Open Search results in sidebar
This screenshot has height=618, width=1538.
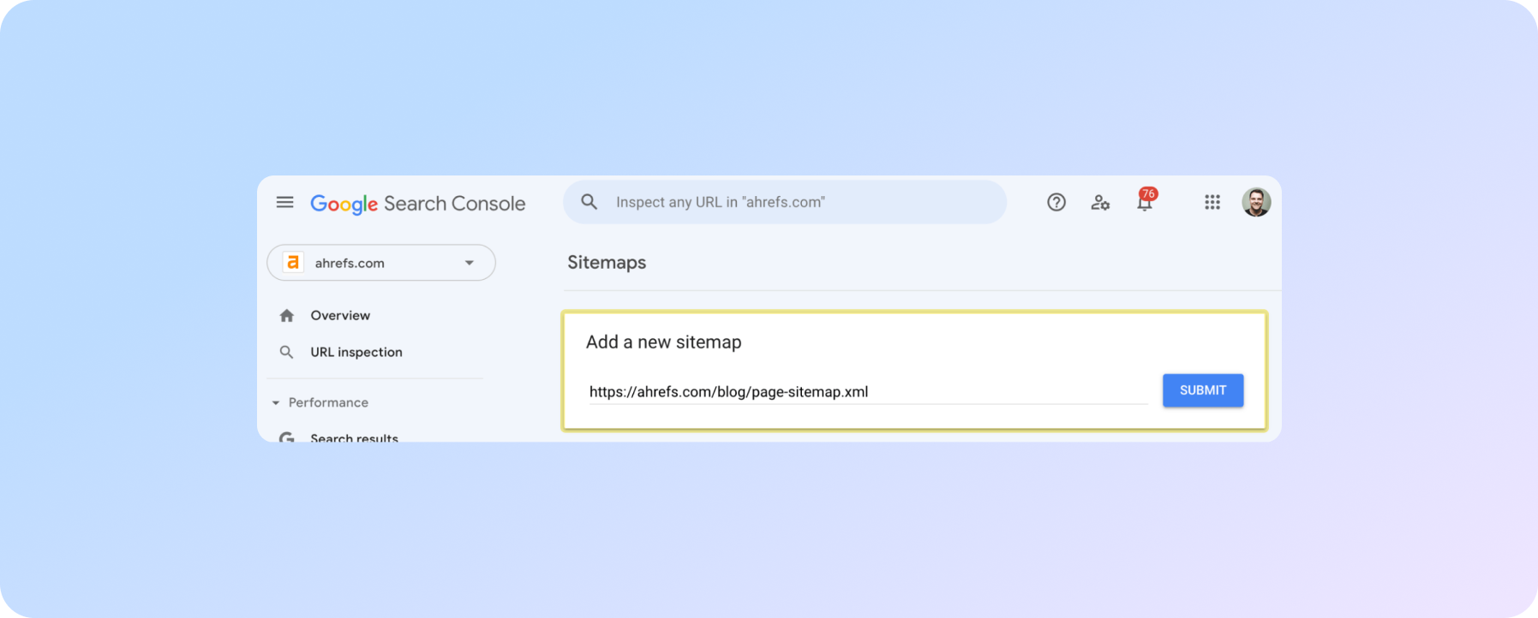tap(354, 438)
